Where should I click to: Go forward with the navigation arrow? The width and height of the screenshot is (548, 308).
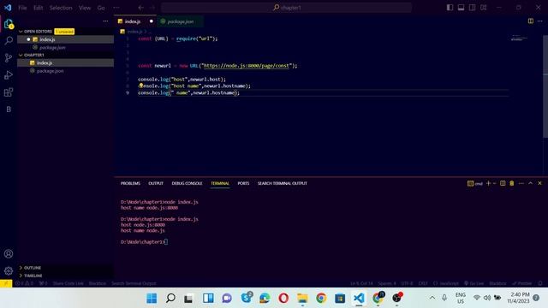pos(152,8)
